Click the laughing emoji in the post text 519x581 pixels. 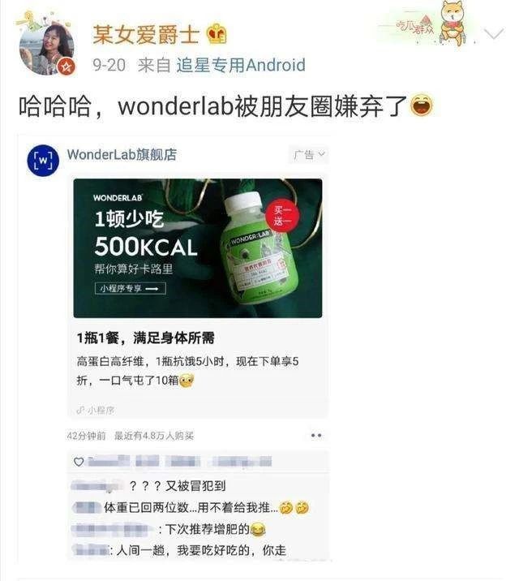tap(422, 105)
